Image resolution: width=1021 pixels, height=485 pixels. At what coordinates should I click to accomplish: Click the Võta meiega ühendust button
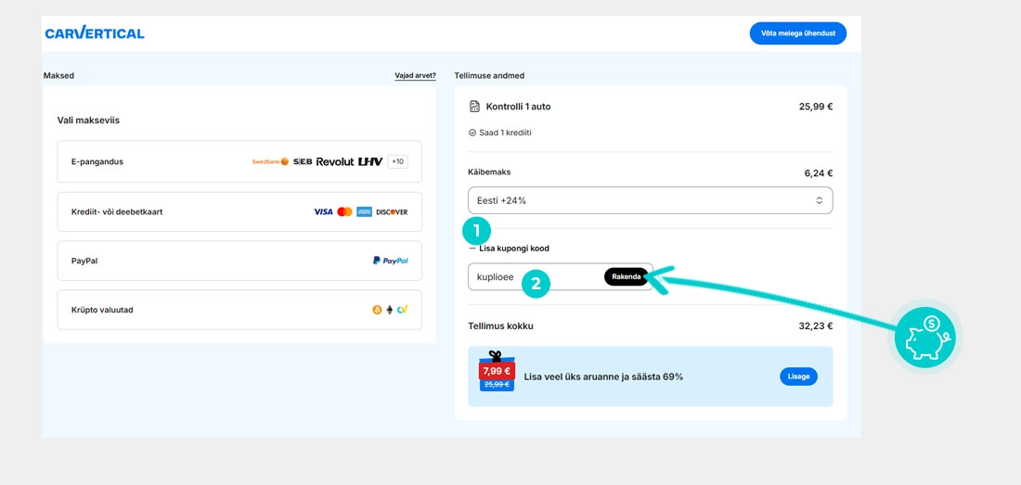click(x=797, y=32)
